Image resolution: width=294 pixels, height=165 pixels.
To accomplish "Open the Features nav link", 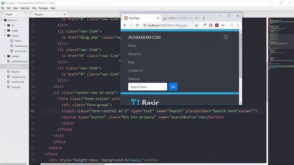I will point(134,79).
